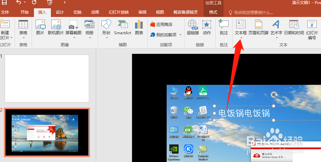The height and width of the screenshot is (162, 321).
Task: Open 我的加载项 add-ins
Action: (164, 35)
